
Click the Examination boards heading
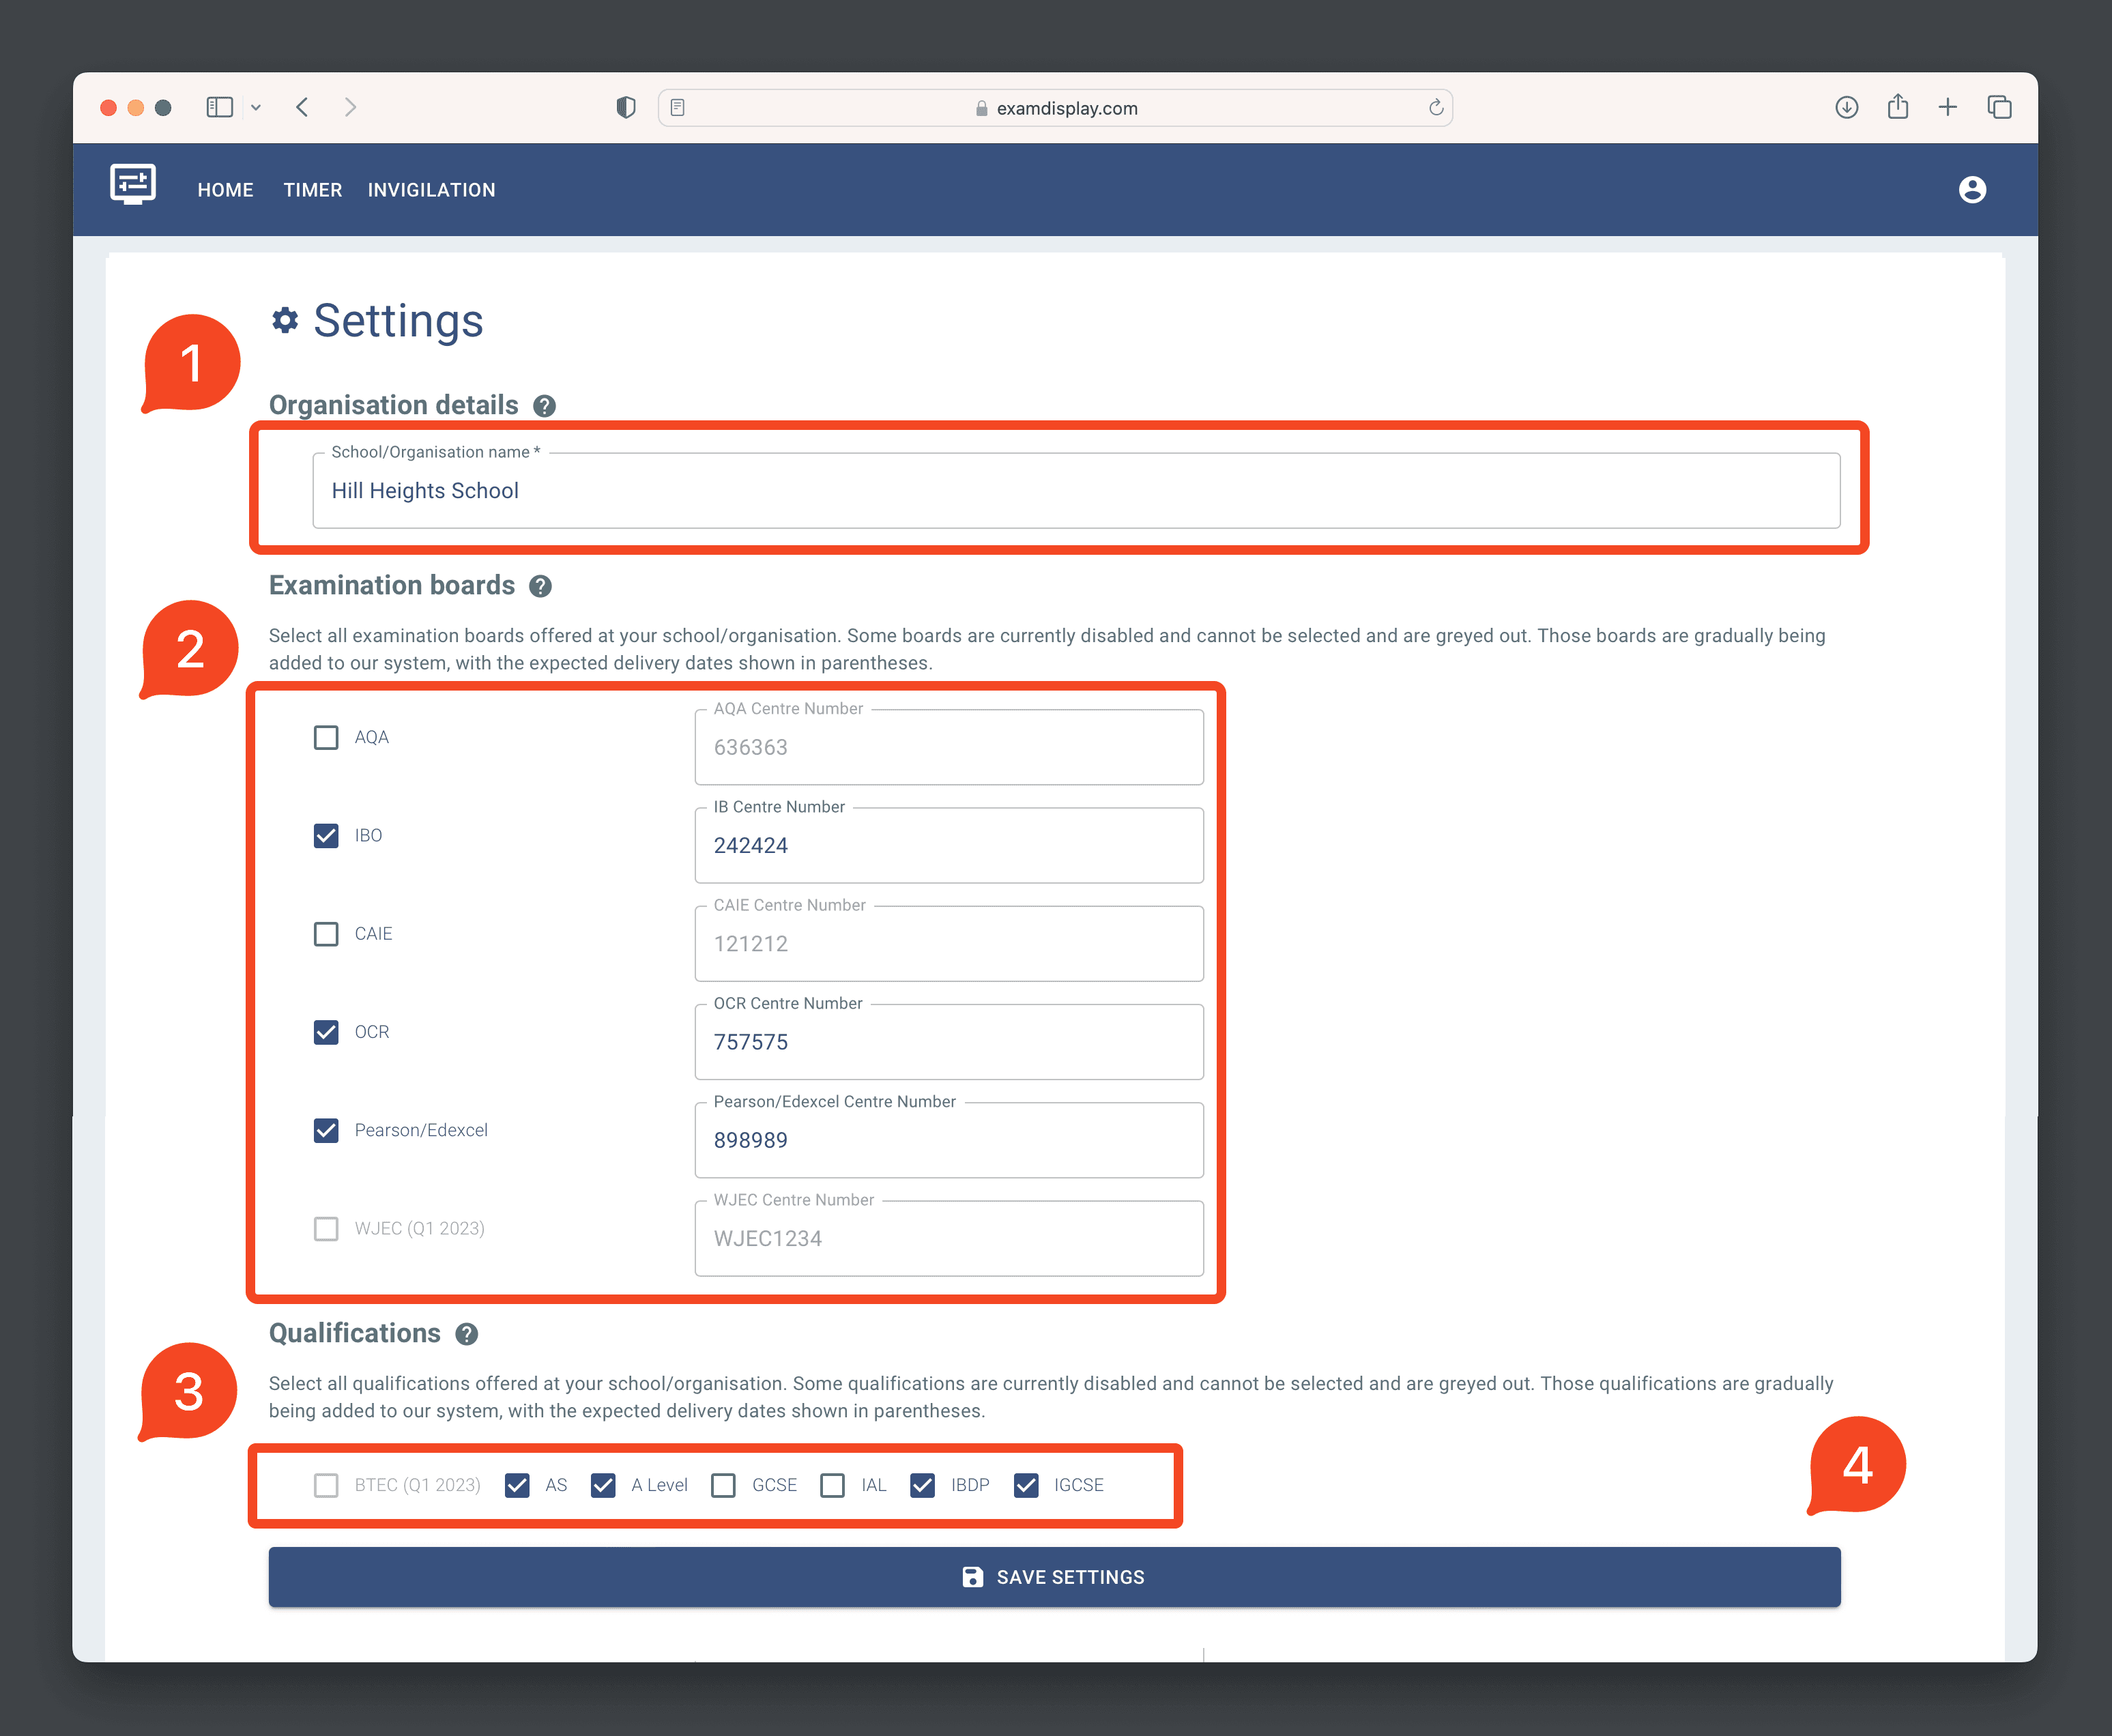(392, 585)
